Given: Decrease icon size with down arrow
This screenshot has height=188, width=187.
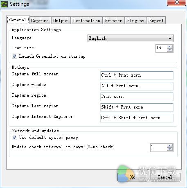Looking at the screenshot, I should [170, 50].
